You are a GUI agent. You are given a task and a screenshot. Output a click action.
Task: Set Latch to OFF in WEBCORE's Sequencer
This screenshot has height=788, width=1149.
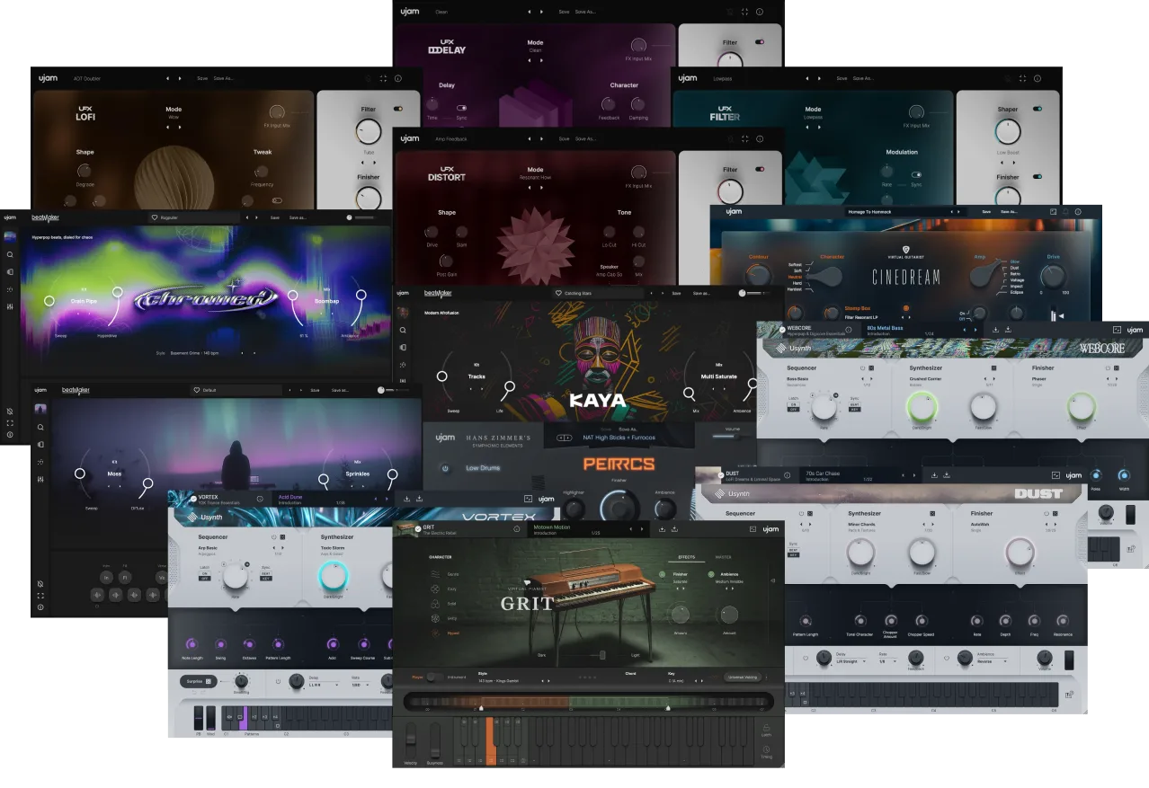tap(795, 409)
